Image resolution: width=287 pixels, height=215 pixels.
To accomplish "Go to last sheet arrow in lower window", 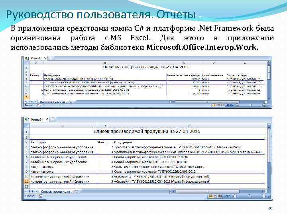I will pos(36,192).
